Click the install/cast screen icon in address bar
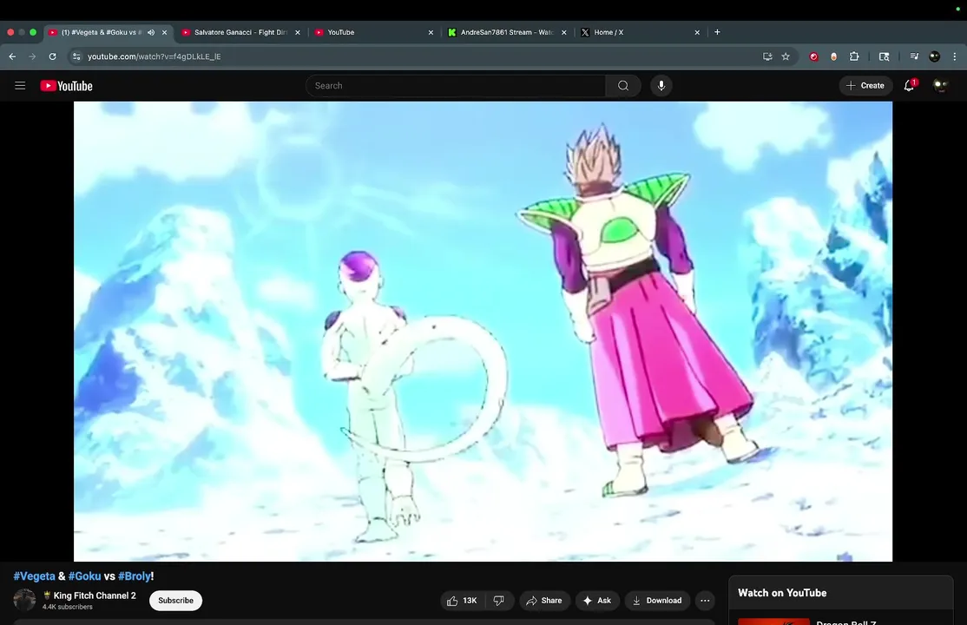This screenshot has width=967, height=625. click(x=767, y=56)
